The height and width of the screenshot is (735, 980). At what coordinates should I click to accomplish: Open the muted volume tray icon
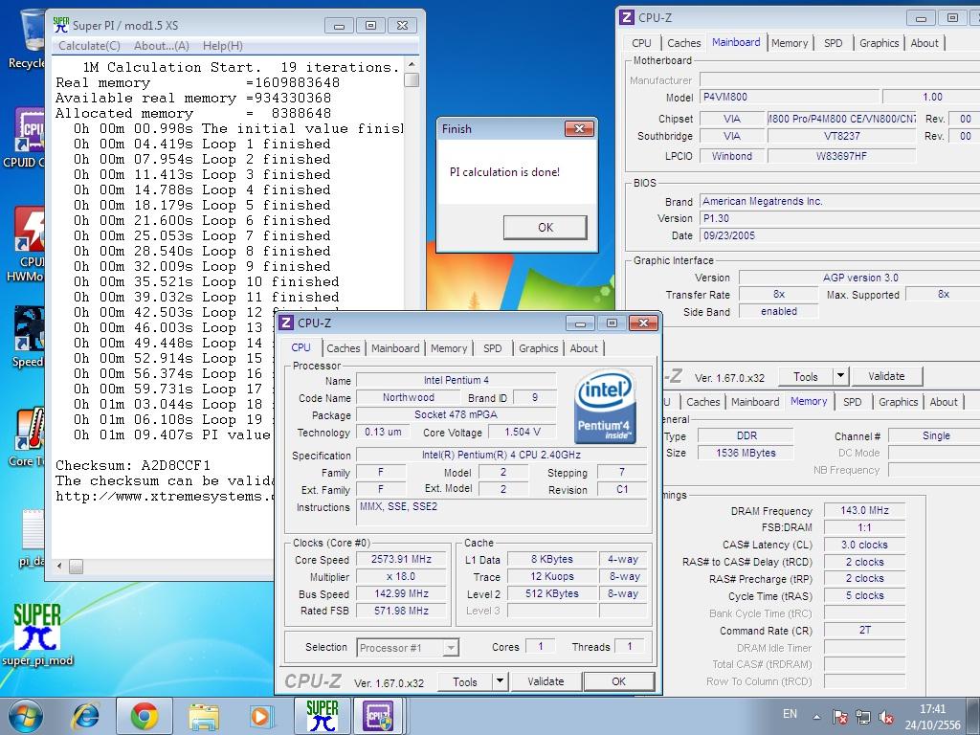tap(886, 716)
